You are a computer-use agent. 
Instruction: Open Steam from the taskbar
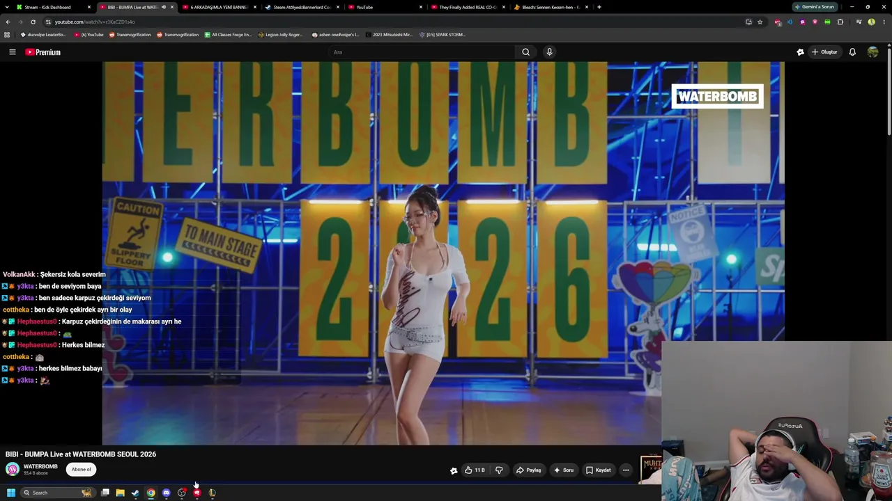pos(135,493)
